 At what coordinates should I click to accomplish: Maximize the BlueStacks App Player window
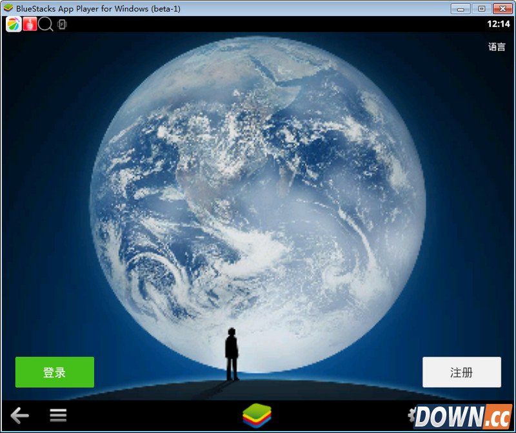(x=481, y=8)
